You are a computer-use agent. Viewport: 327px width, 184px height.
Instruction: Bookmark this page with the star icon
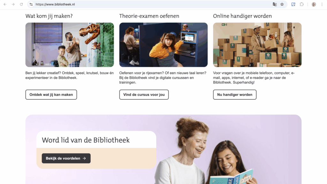coord(282,4)
